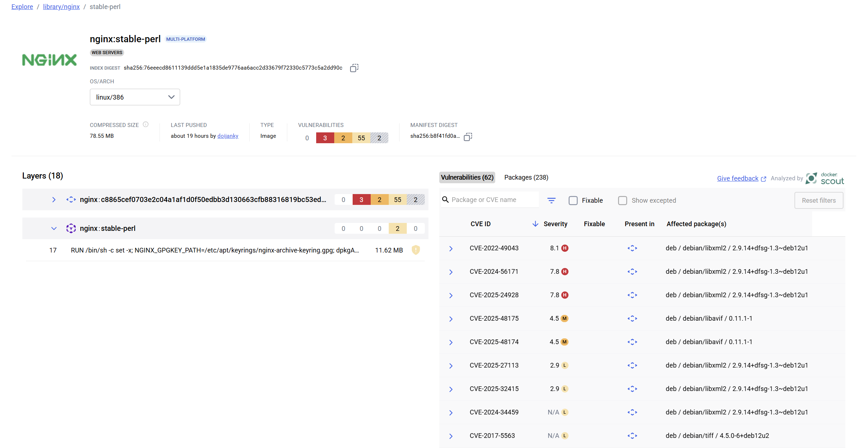Click the compressed size info icon
This screenshot has width=863, height=448.
point(146,124)
